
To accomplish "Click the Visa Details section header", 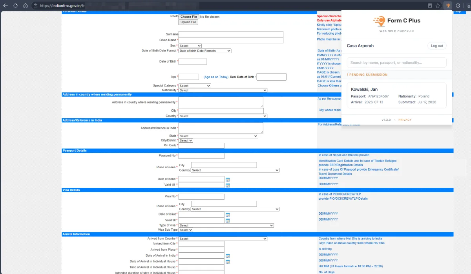I will click(257, 190).
